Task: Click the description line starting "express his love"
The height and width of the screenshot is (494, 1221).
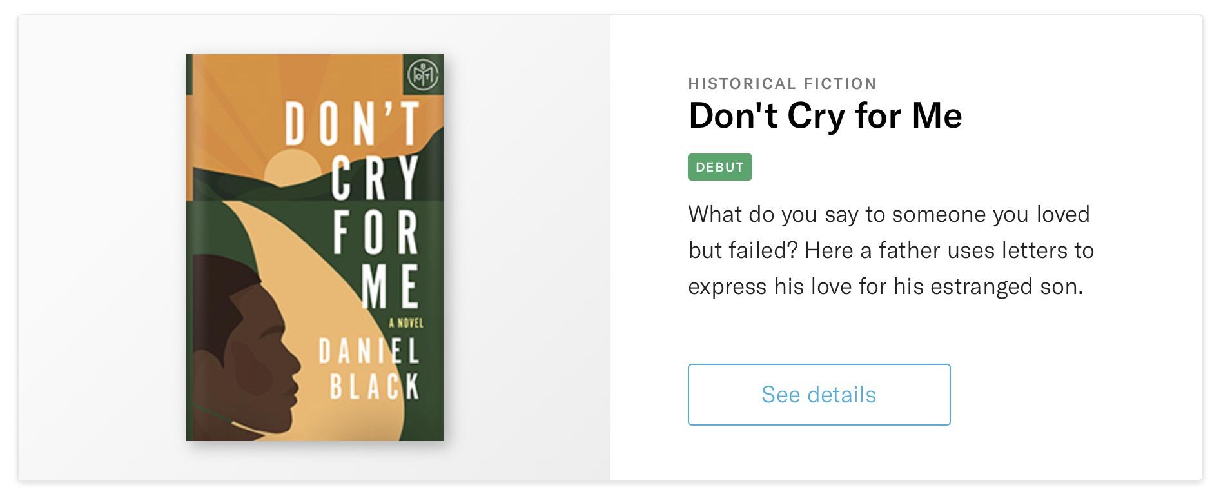Action: coord(885,286)
